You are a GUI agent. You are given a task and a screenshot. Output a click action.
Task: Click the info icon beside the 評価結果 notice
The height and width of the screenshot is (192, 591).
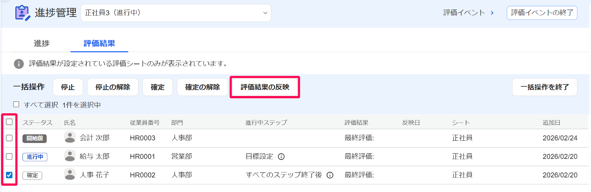pyautogui.click(x=19, y=64)
